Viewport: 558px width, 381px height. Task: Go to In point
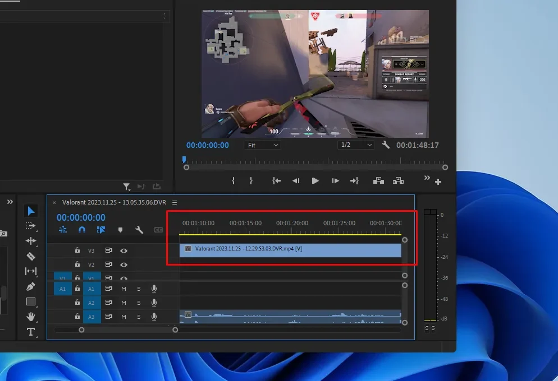click(277, 181)
